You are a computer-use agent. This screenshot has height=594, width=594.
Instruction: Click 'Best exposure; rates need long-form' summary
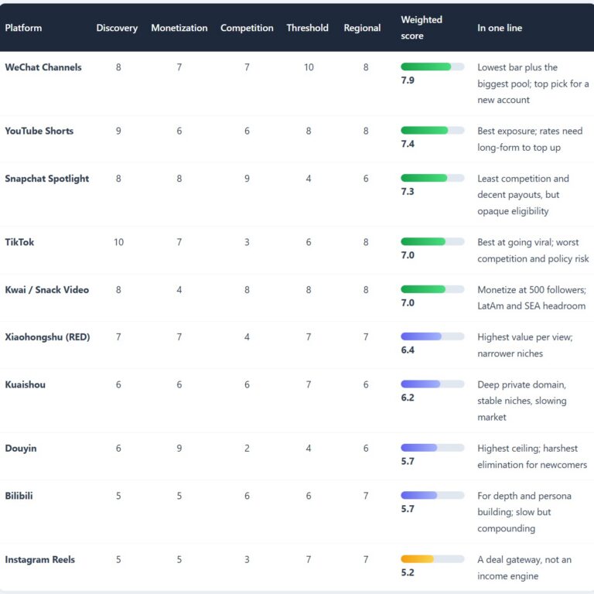click(530, 139)
